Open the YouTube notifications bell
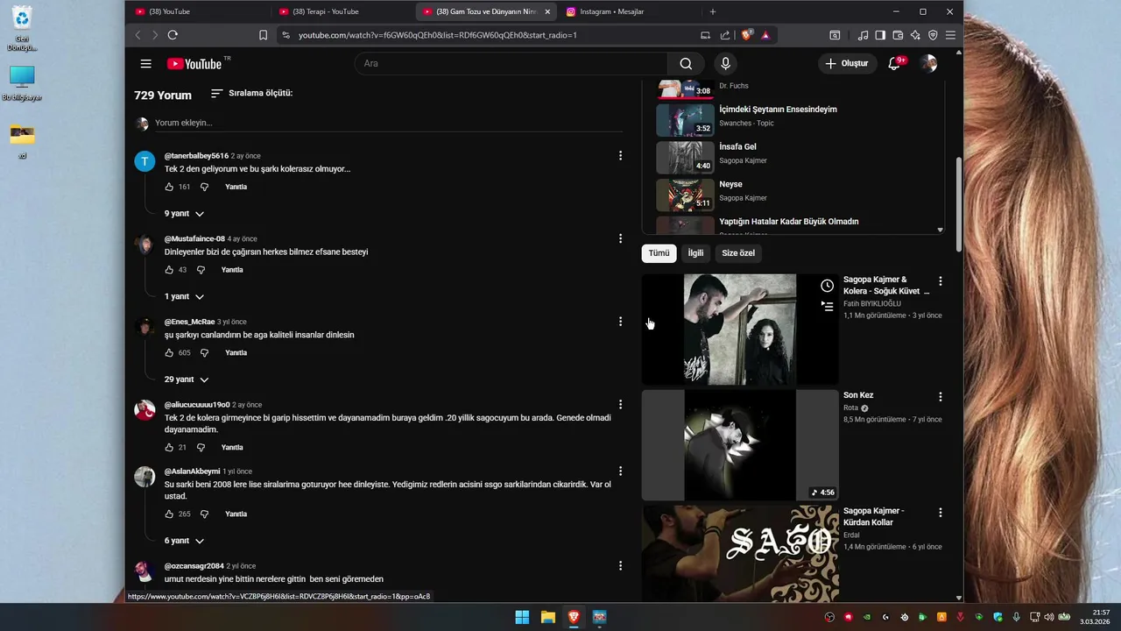Image resolution: width=1121 pixels, height=631 pixels. [x=894, y=63]
